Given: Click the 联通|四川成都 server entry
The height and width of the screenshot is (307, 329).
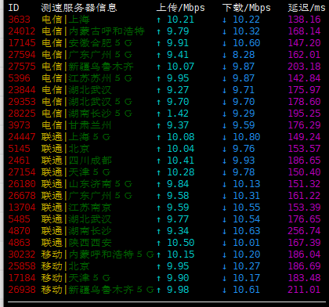Looking at the screenshot, I should [77, 161].
